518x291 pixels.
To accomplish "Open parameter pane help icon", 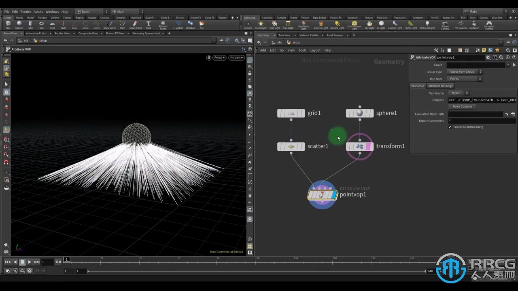I will click(x=514, y=57).
